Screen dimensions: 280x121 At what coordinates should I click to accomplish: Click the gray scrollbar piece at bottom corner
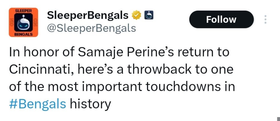278,119
